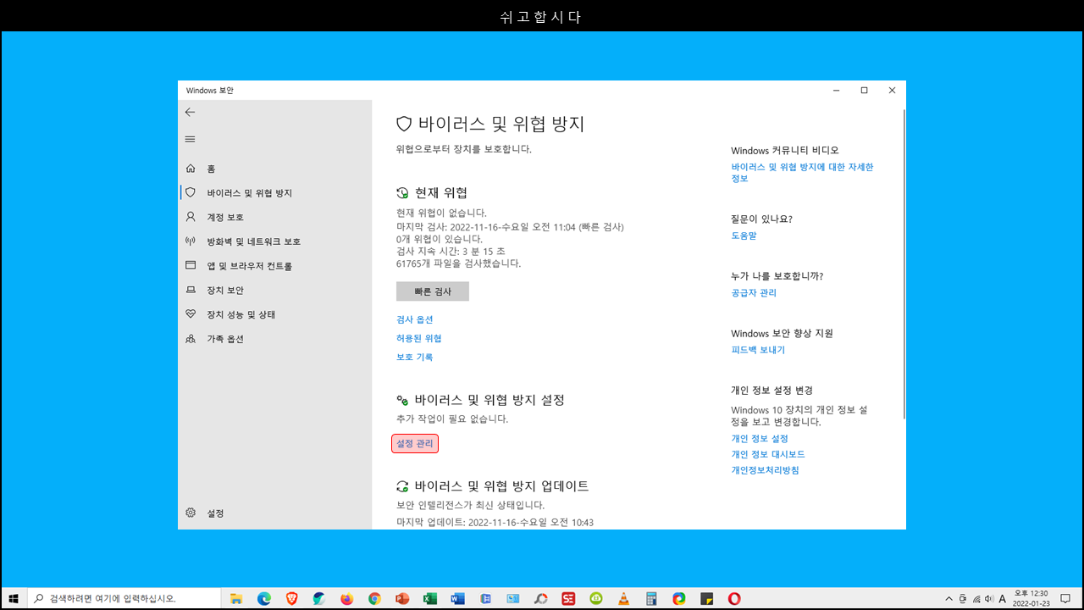Open 계정 보호 person icon
This screenshot has width=1084, height=610.
coord(190,217)
